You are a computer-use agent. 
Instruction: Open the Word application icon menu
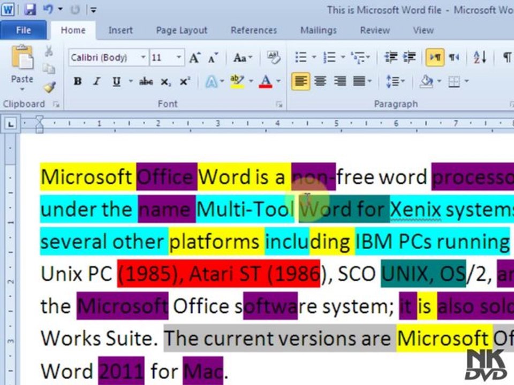click(8, 10)
